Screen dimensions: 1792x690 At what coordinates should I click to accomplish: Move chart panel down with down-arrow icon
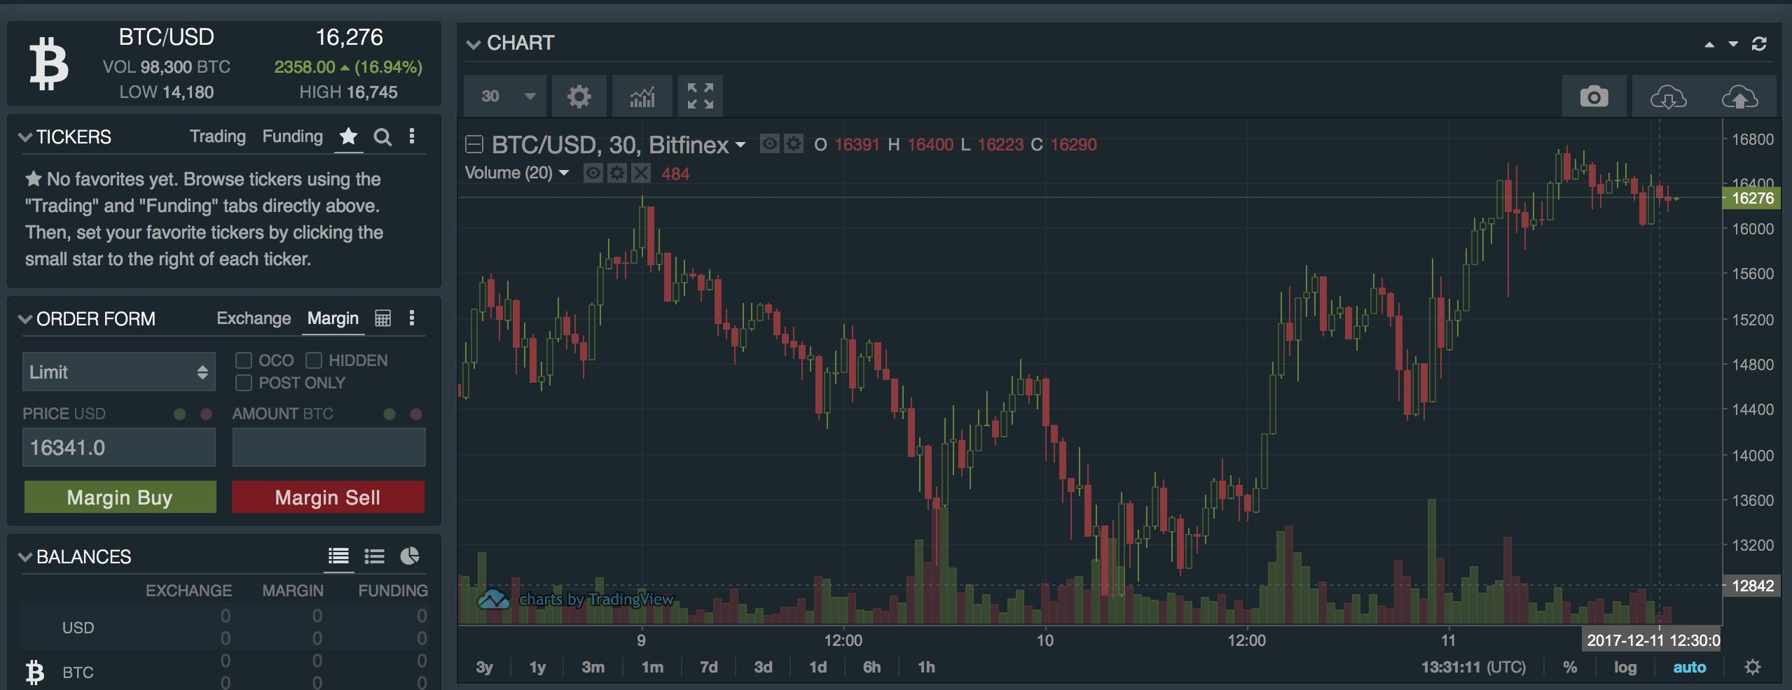1733,45
